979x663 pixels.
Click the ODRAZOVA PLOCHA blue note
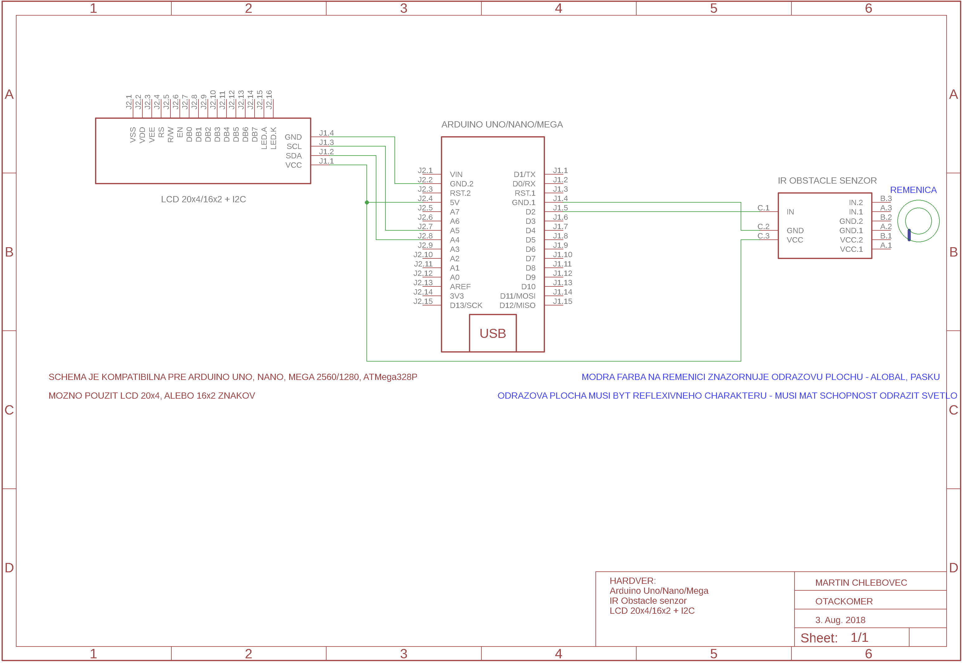coord(727,395)
